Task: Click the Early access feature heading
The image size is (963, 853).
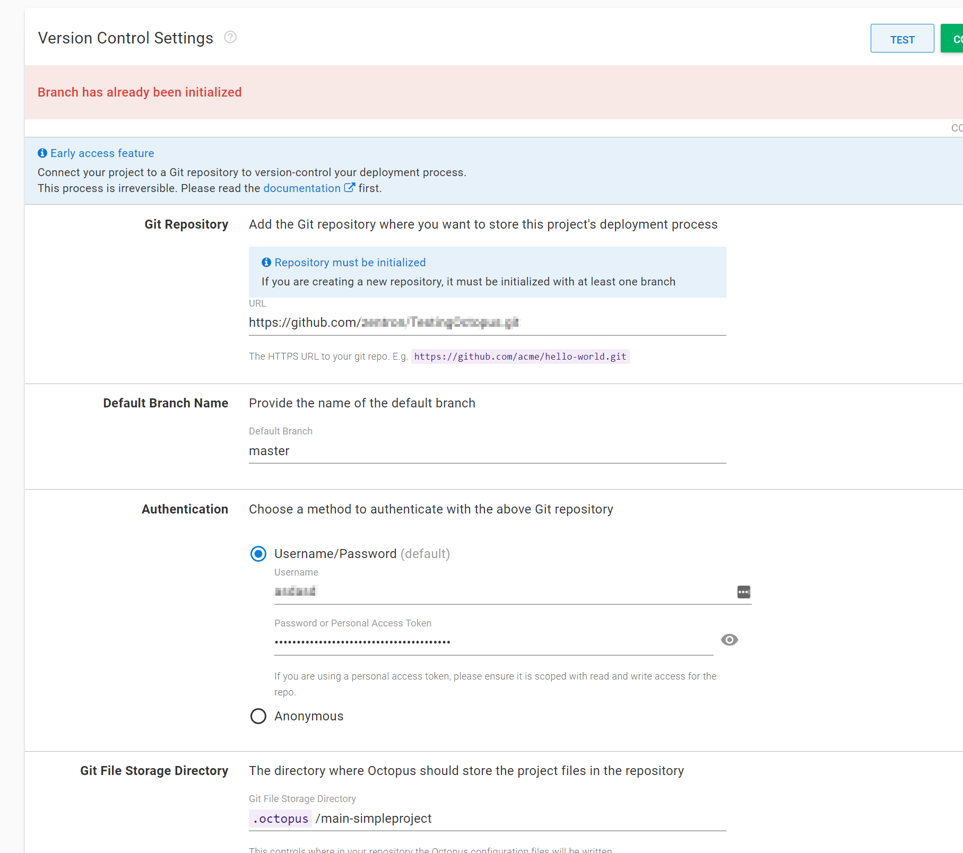Action: click(x=102, y=153)
